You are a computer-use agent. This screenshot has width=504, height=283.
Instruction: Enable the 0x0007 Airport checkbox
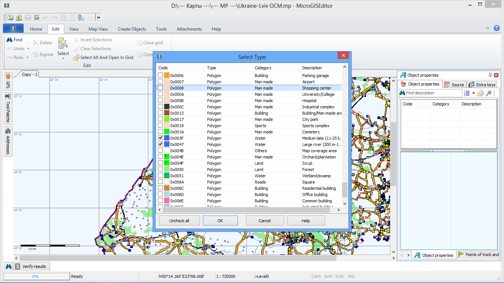[x=160, y=82]
